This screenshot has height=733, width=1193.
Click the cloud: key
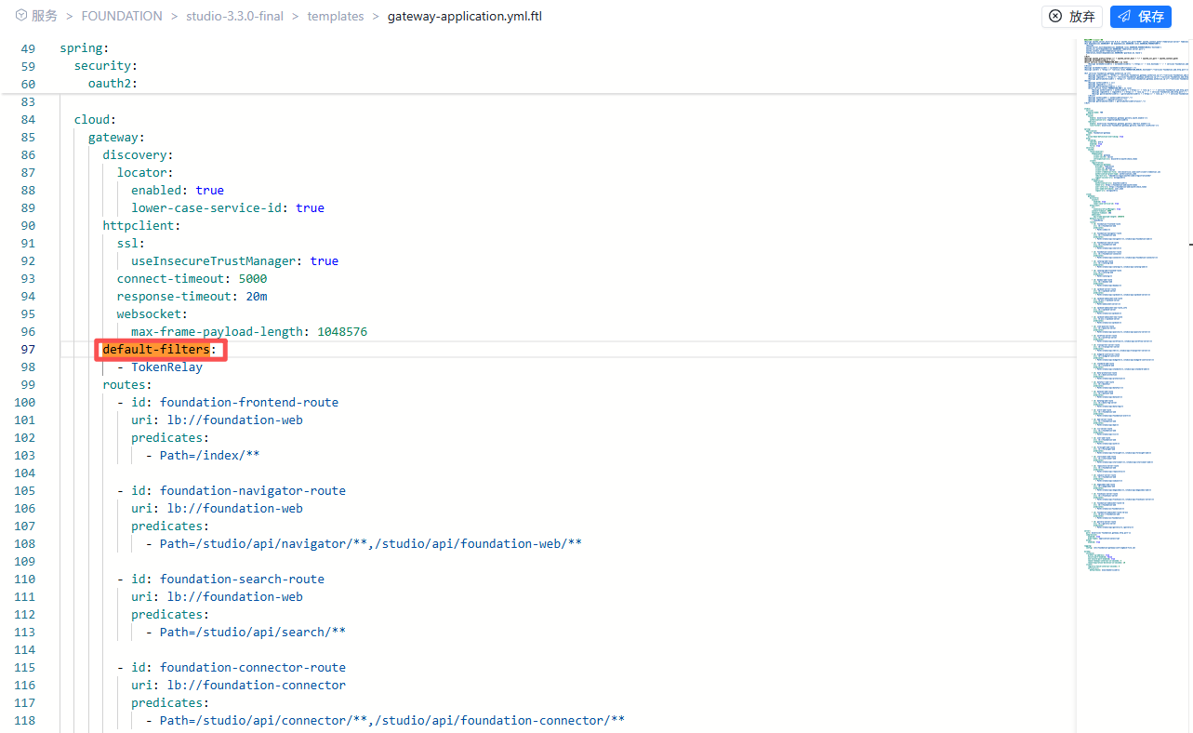(x=96, y=119)
